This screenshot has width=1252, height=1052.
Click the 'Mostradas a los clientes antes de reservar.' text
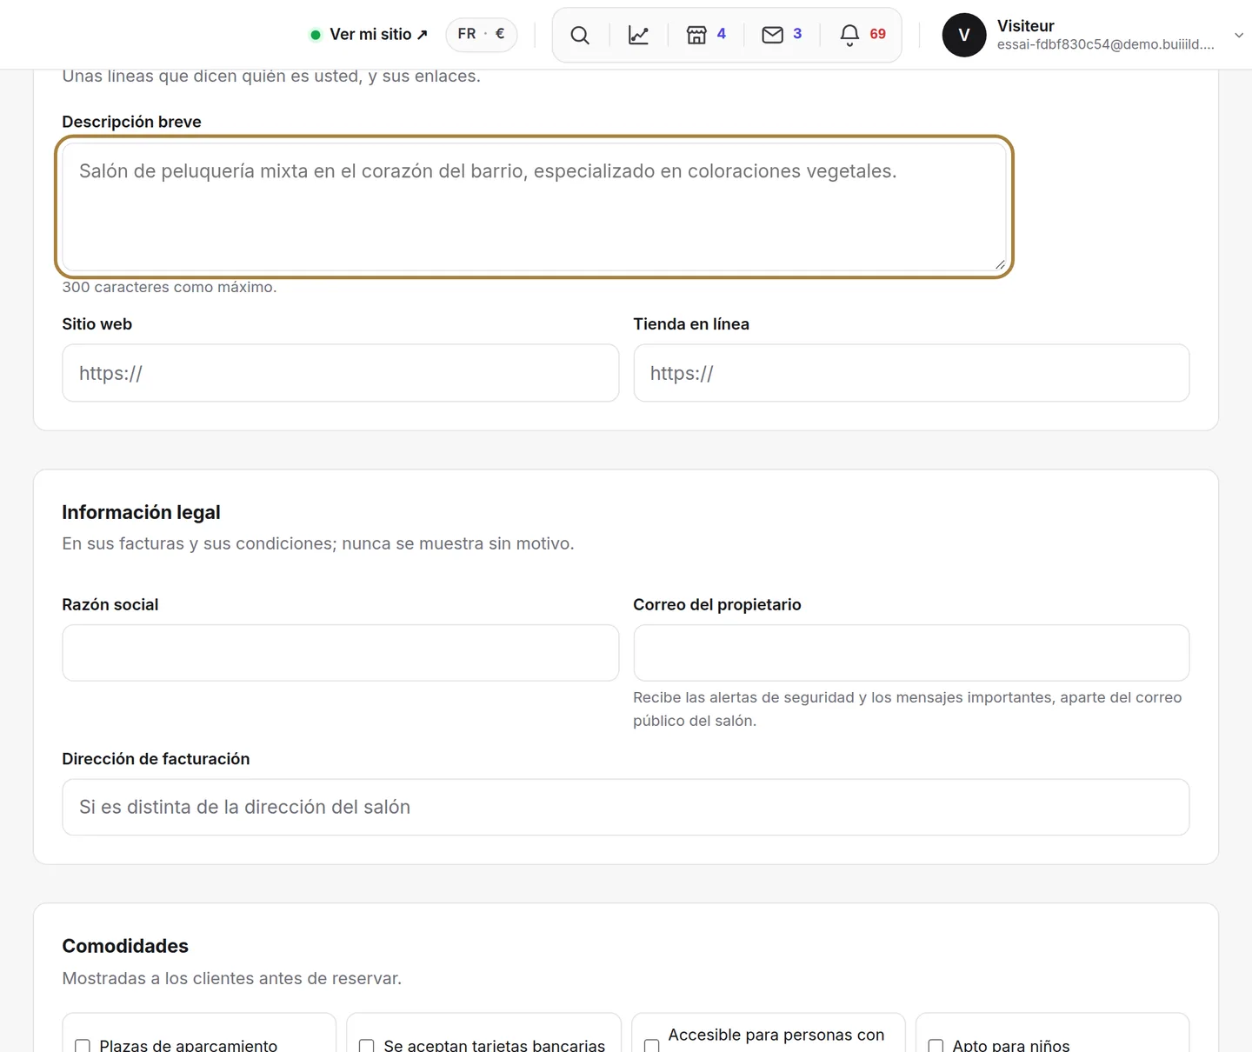232,978
